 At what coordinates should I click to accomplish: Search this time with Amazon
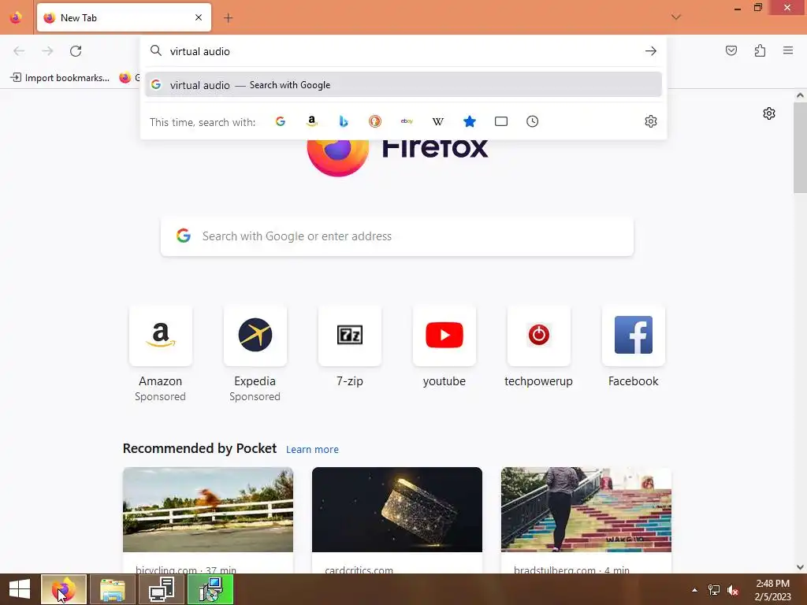pos(312,121)
